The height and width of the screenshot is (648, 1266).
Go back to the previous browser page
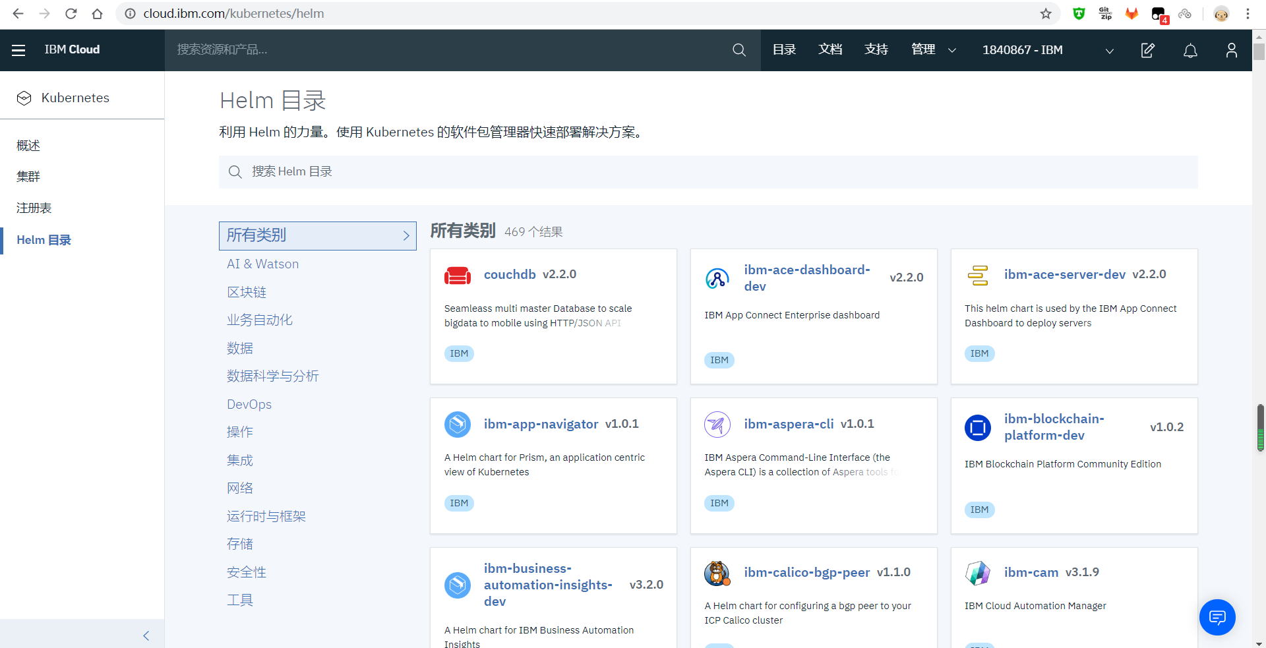[x=18, y=14]
